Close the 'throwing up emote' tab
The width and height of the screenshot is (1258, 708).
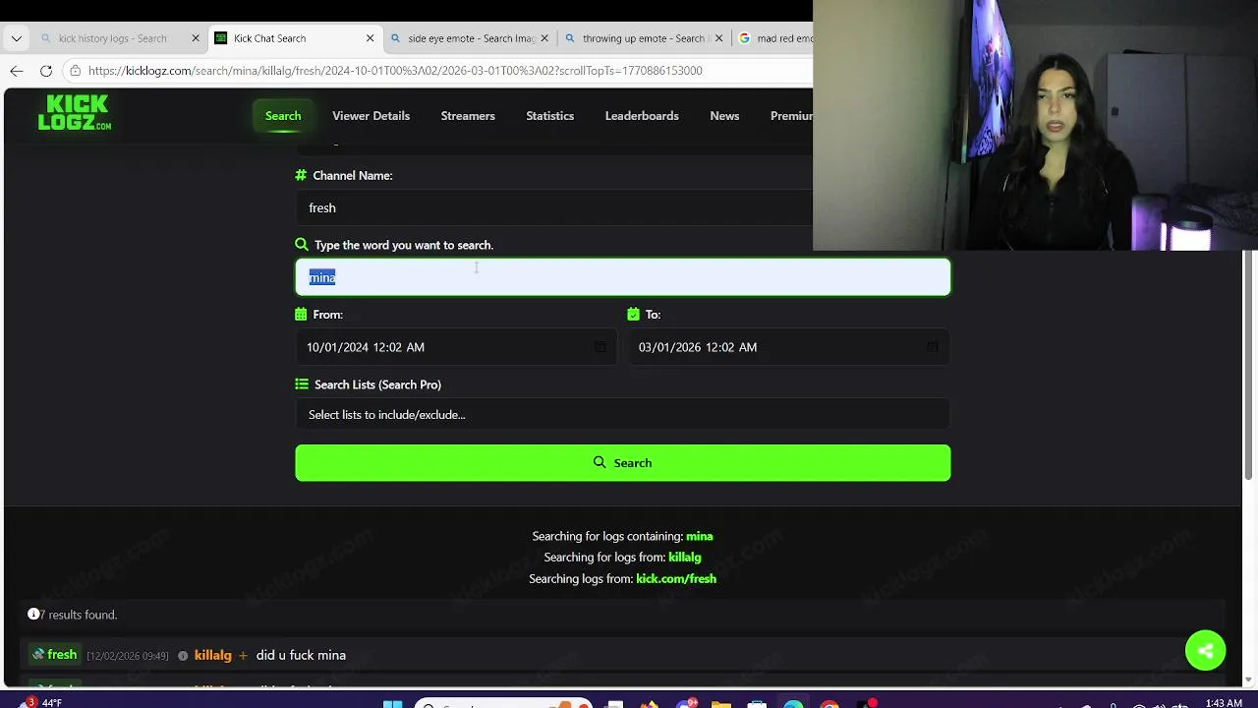[719, 38]
